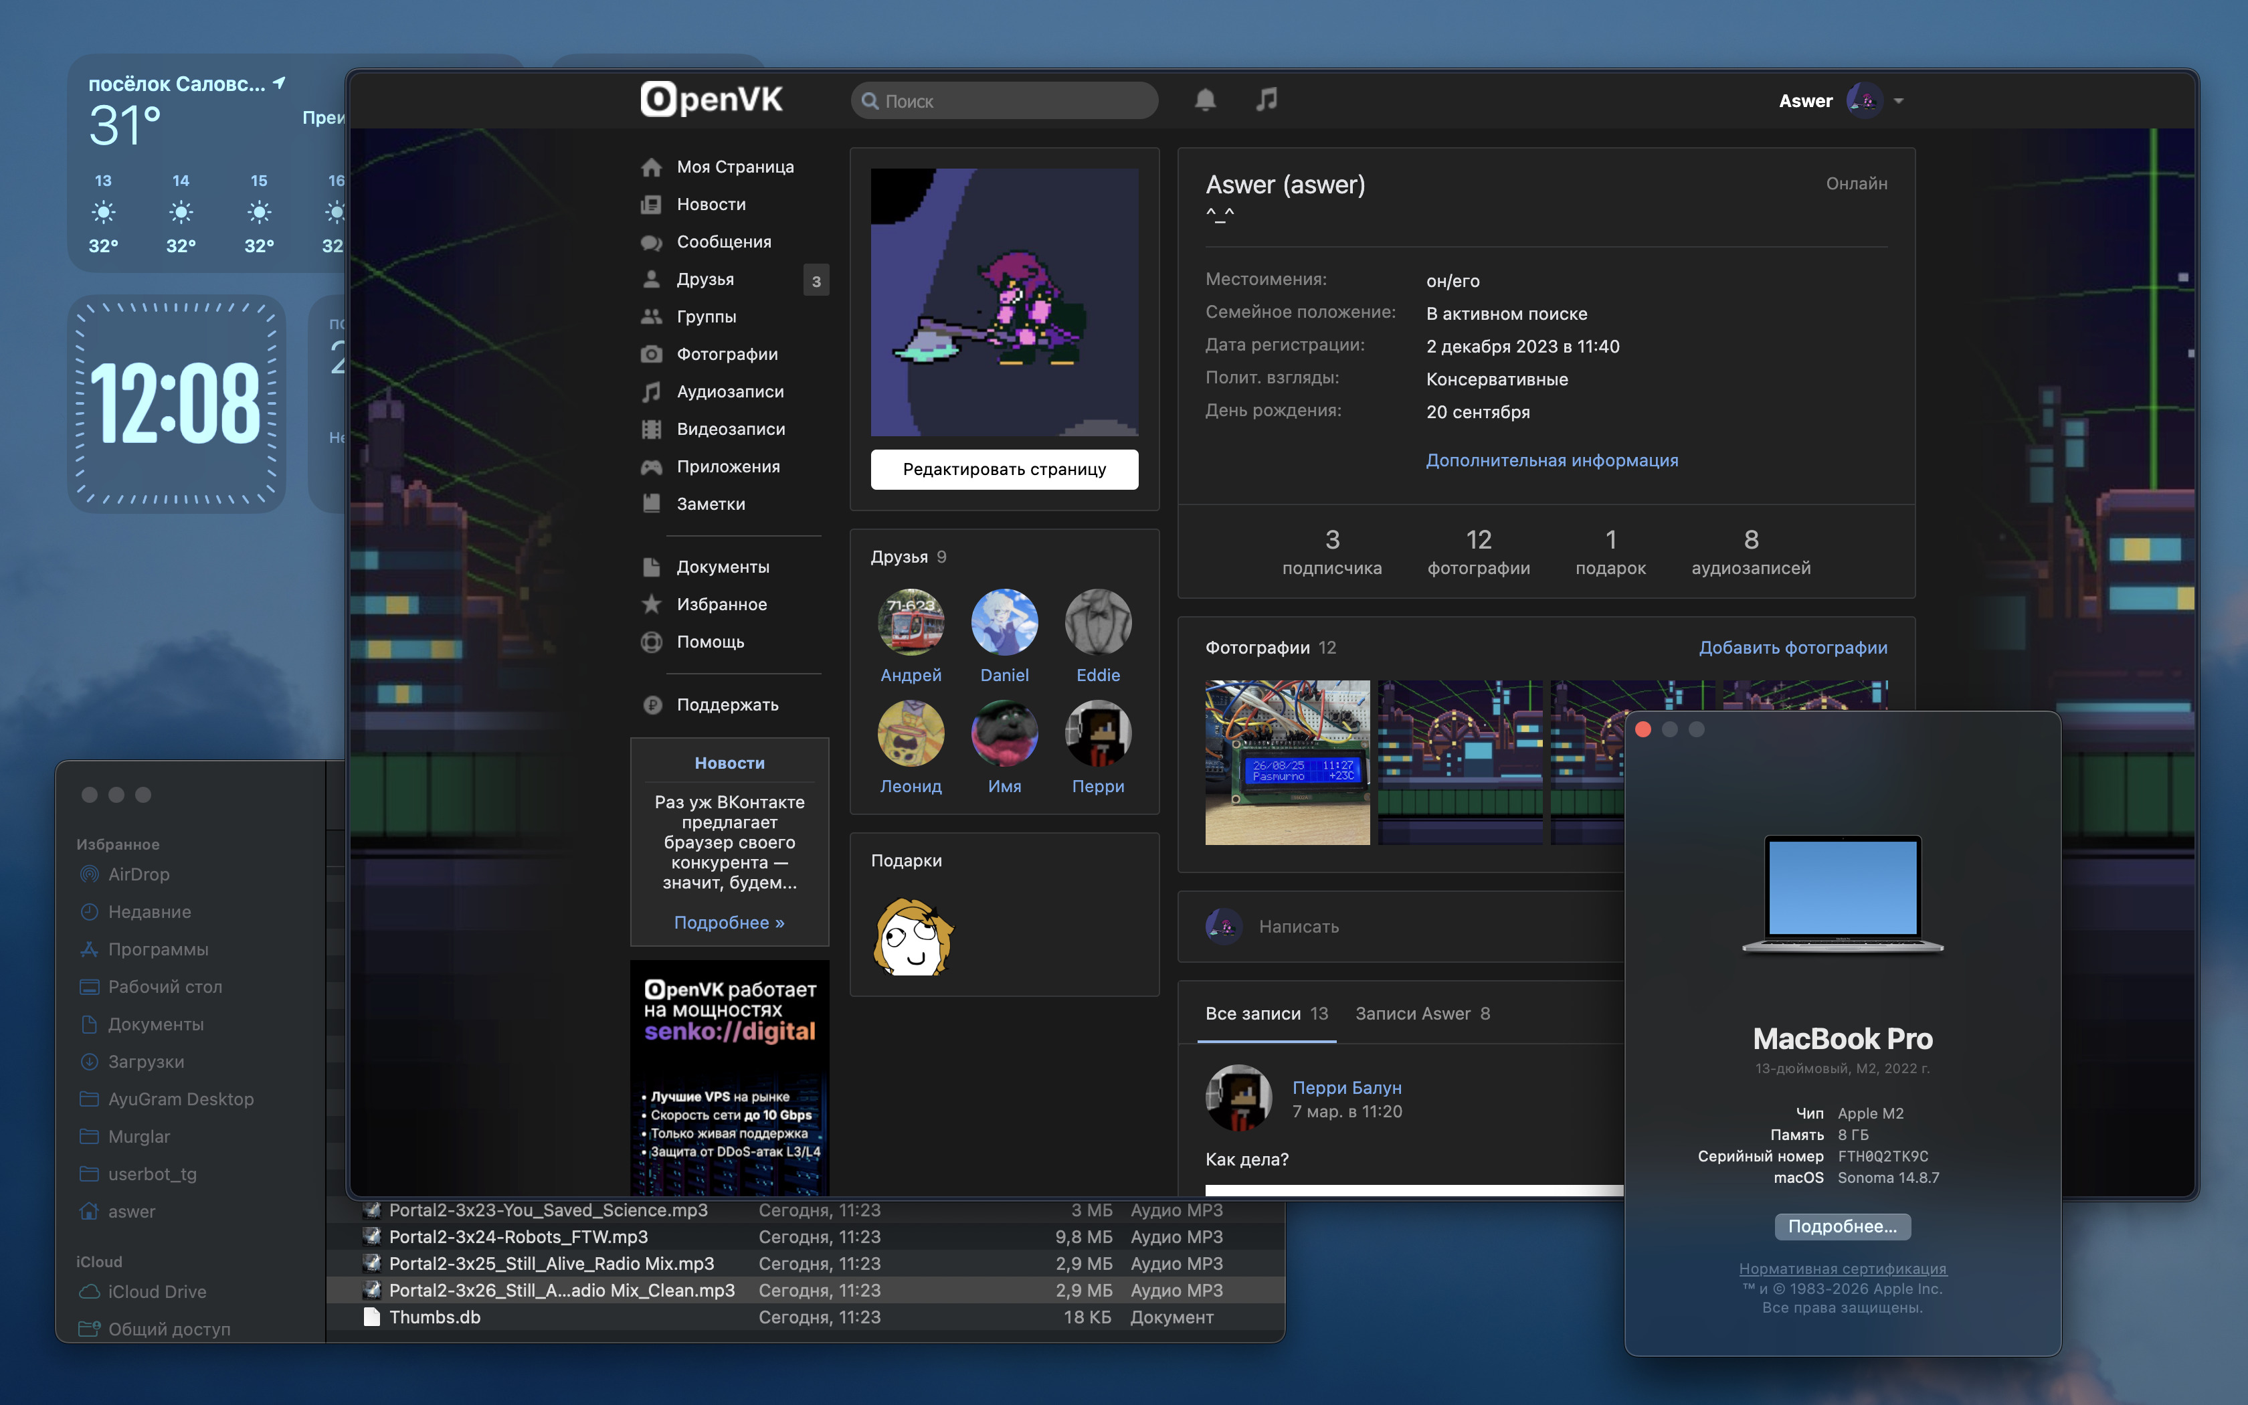Screen dimensions: 2248x1405
Task: Open the notifications bell in OpenVK header
Action: point(1205,100)
